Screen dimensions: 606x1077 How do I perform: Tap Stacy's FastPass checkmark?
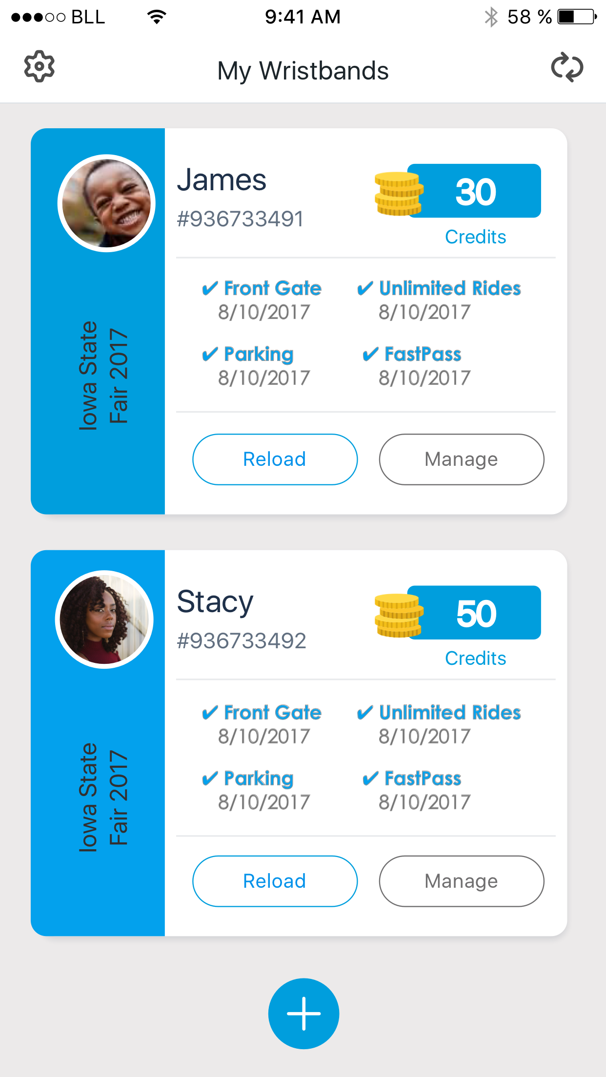point(370,778)
